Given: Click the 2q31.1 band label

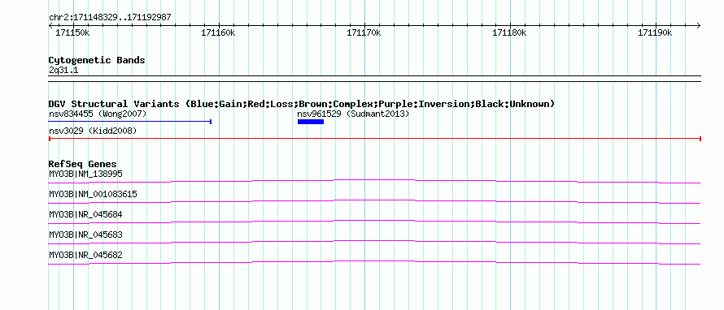Looking at the screenshot, I should [x=63, y=71].
